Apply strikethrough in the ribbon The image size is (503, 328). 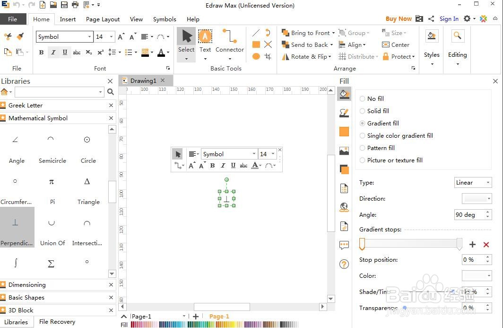point(77,52)
